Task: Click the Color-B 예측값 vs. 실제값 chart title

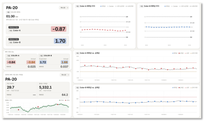Action: tap(90, 87)
